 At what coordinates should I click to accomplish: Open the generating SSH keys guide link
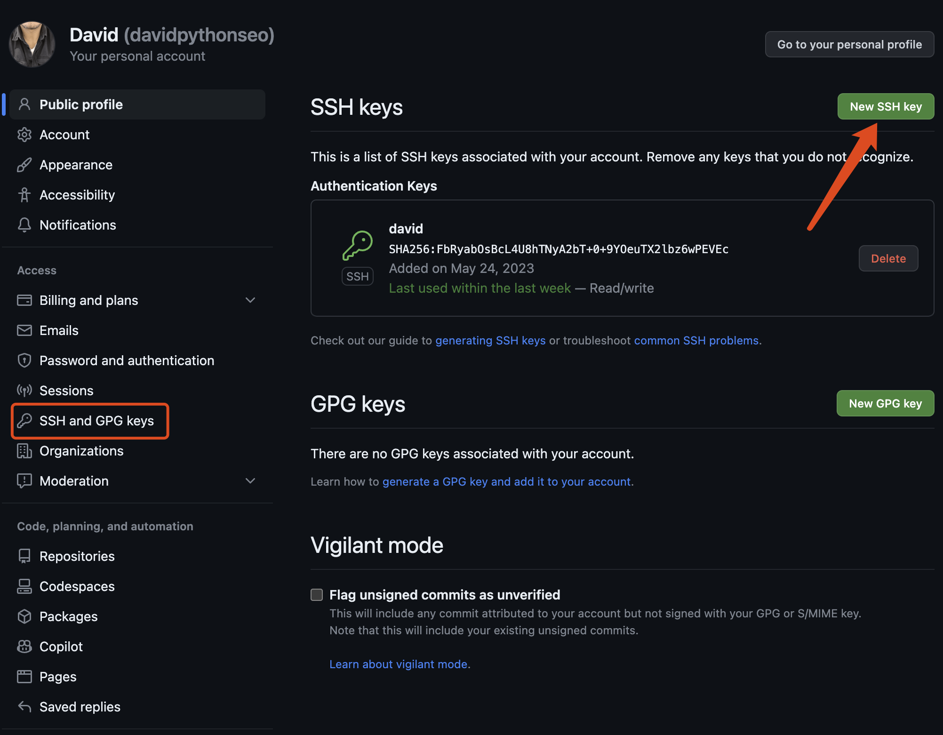click(490, 341)
